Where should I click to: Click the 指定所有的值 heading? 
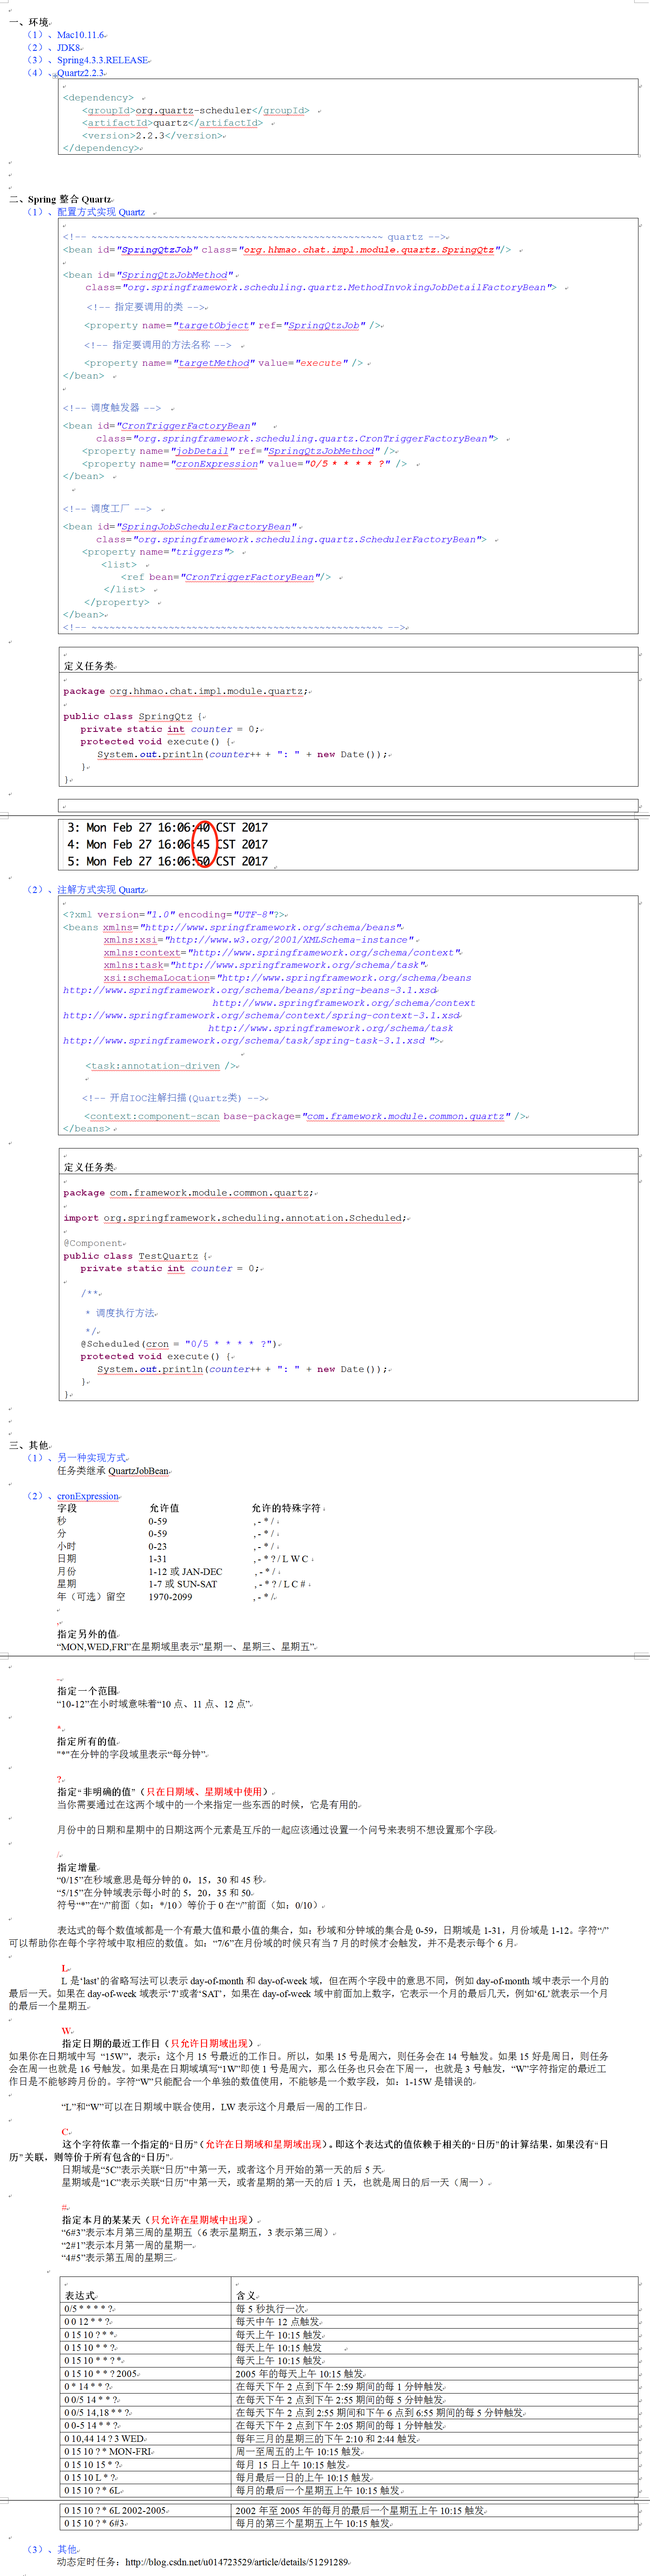pyautogui.click(x=87, y=1742)
